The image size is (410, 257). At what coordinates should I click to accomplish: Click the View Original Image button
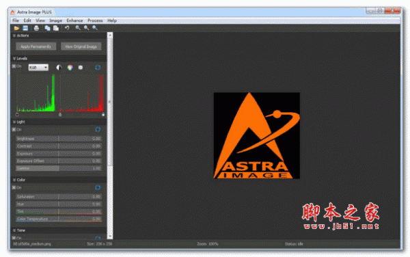tap(81, 46)
